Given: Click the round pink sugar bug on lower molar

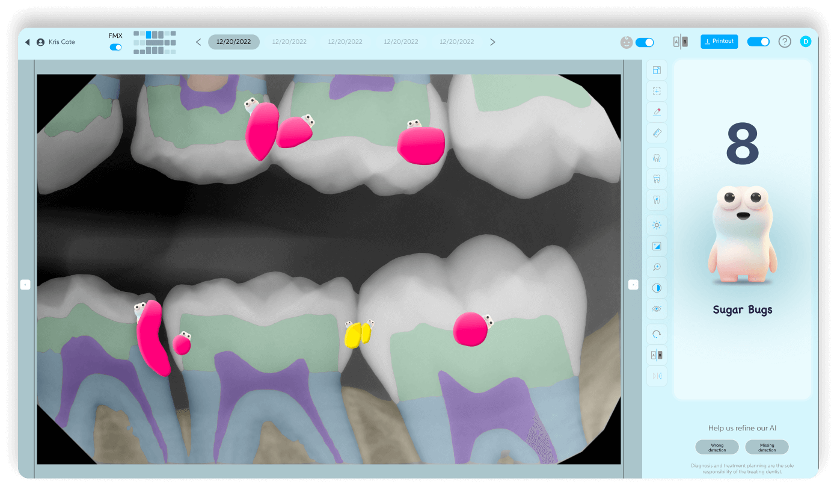Looking at the screenshot, I should pos(471,329).
